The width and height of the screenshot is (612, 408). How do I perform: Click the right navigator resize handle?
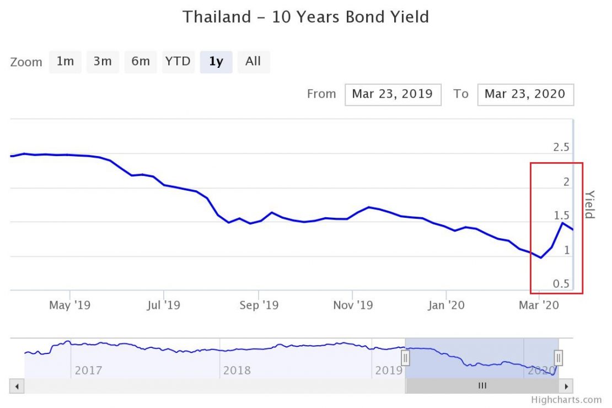coord(559,357)
